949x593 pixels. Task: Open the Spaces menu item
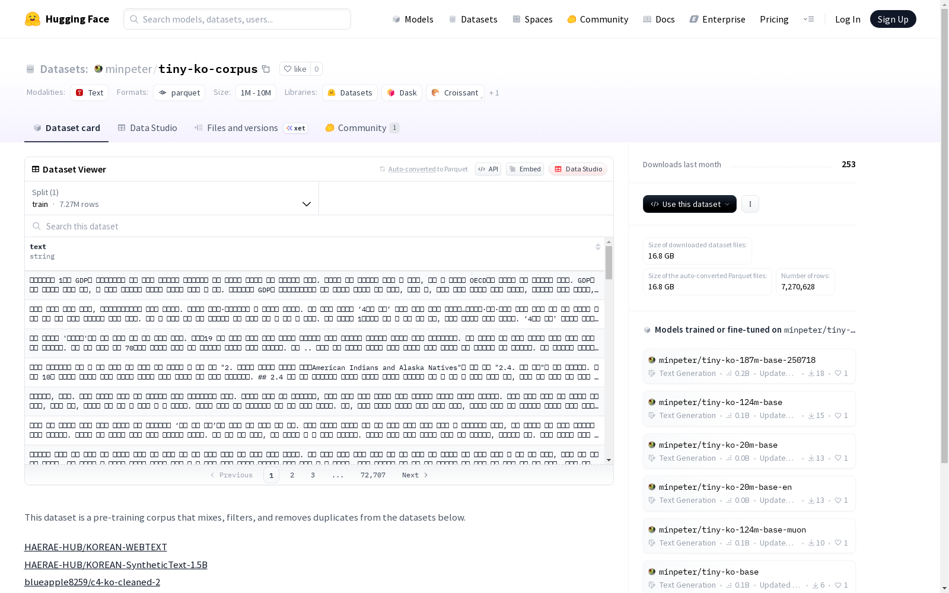click(532, 19)
